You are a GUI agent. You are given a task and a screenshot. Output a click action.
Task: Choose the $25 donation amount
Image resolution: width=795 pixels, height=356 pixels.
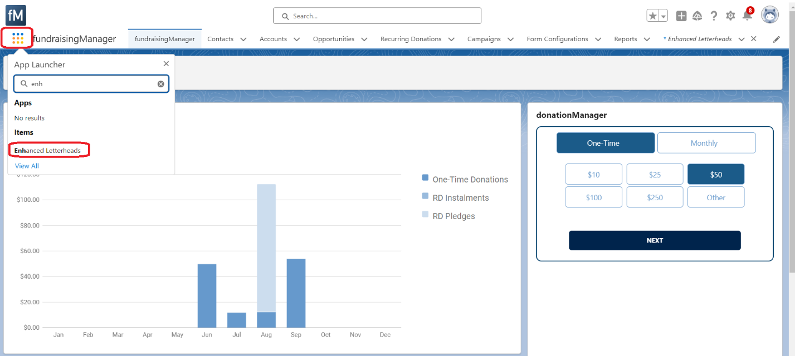point(655,174)
